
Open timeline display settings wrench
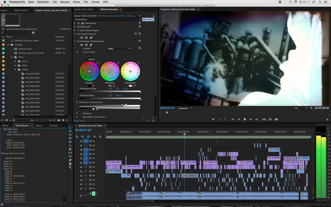point(100,137)
